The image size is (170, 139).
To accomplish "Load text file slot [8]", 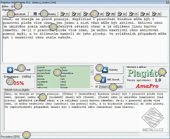I will click(145, 14).
